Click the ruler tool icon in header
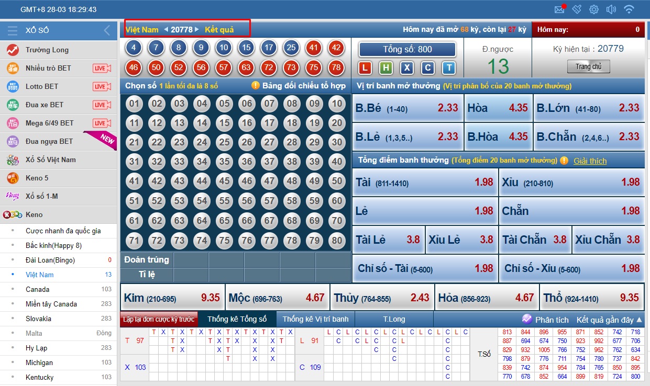 click(x=577, y=9)
